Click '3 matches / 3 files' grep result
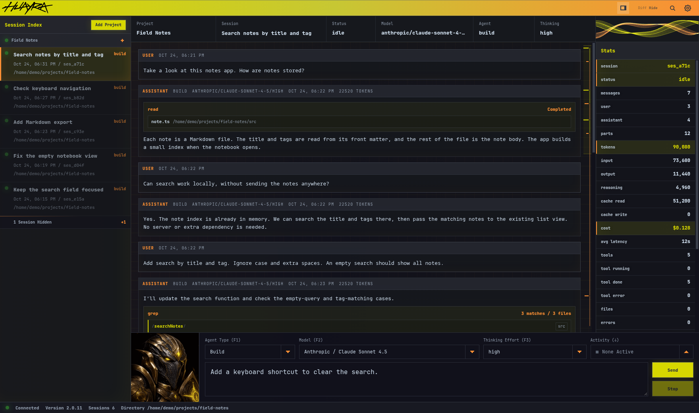Viewport: 699px width, 413px height. point(546,314)
